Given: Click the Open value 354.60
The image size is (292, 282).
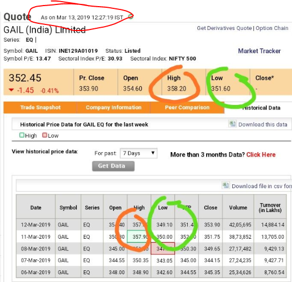Looking at the screenshot, I should coord(132,89).
